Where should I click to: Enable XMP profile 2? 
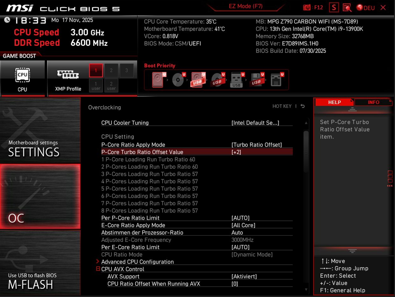(x=111, y=70)
